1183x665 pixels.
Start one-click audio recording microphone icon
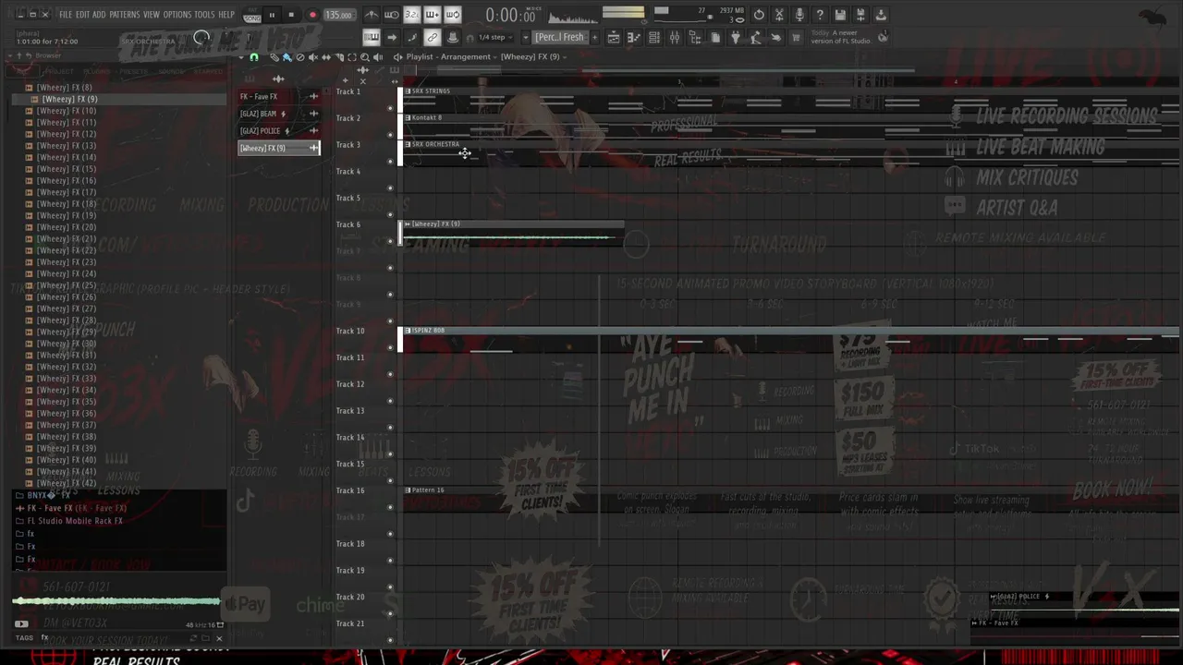point(799,15)
